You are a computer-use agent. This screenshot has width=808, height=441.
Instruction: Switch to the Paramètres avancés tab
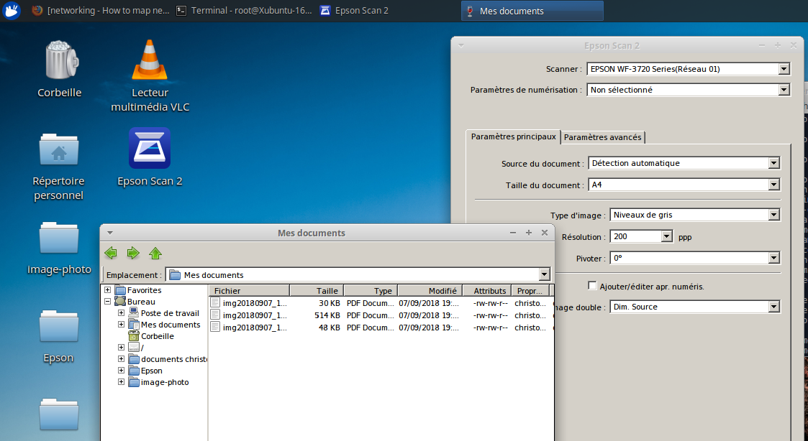[603, 137]
